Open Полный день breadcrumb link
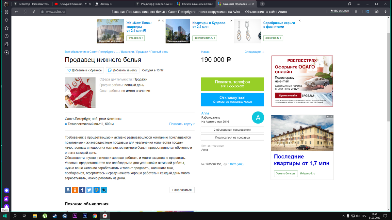This screenshot has width=392, height=220. point(159,52)
